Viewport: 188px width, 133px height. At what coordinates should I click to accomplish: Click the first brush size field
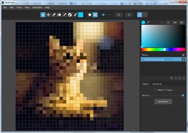(x=119, y=15)
